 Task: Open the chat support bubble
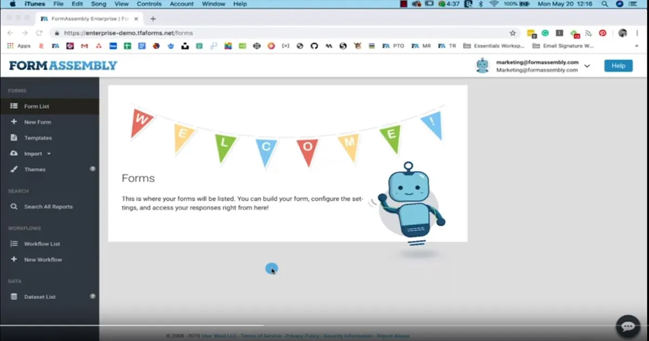coord(628,326)
